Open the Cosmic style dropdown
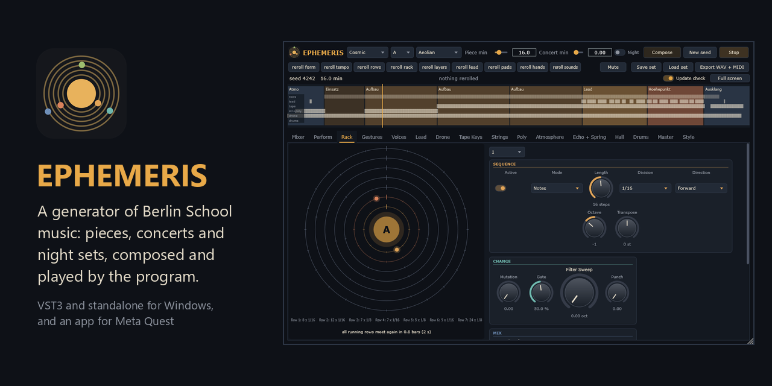The height and width of the screenshot is (386, 772). click(367, 52)
